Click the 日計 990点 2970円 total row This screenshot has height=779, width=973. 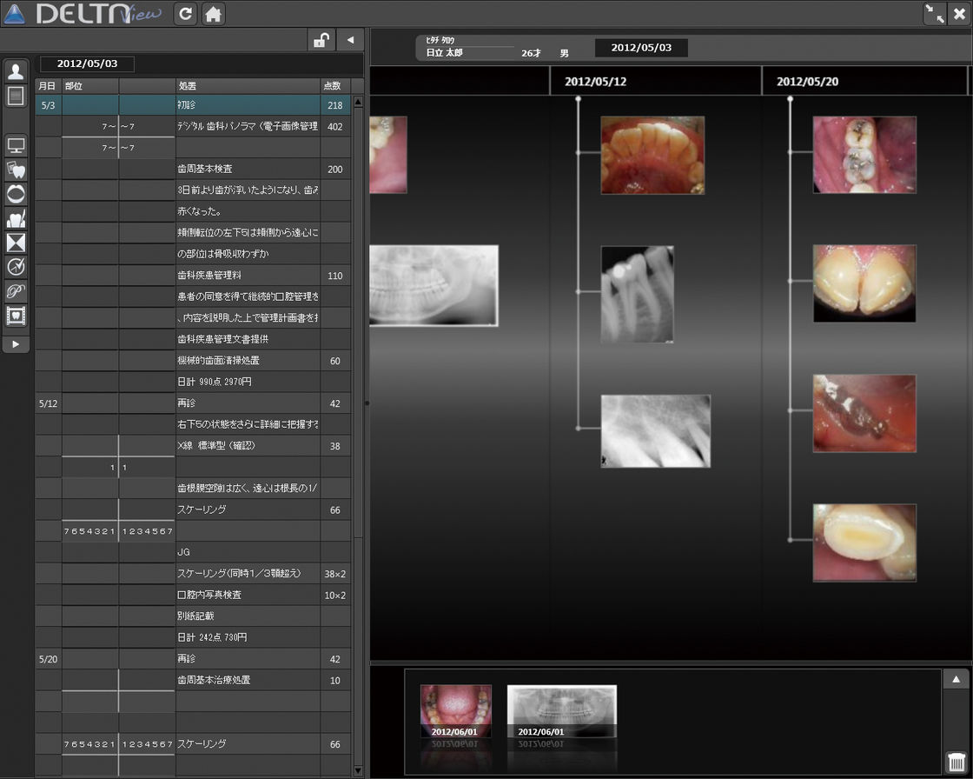click(x=193, y=382)
